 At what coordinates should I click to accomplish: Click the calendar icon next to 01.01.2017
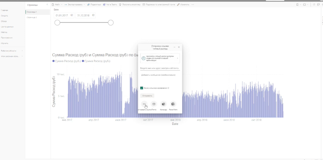pyautogui.click(x=72, y=15)
